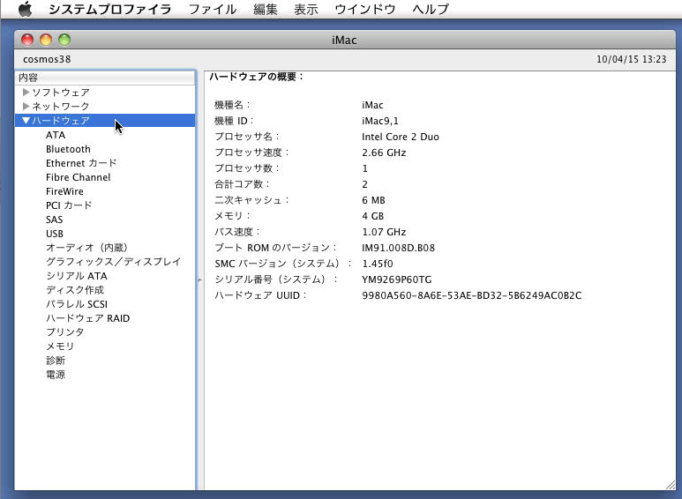Select Ethernet カード item
This screenshot has height=499, width=682.
[x=81, y=163]
